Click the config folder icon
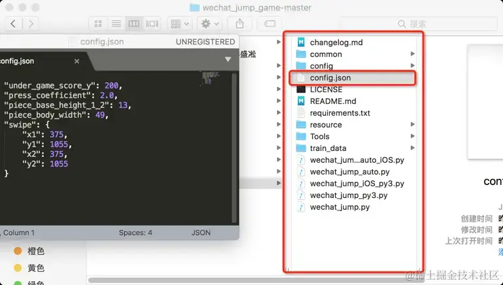Image resolution: width=503 pixels, height=285 pixels. (301, 66)
